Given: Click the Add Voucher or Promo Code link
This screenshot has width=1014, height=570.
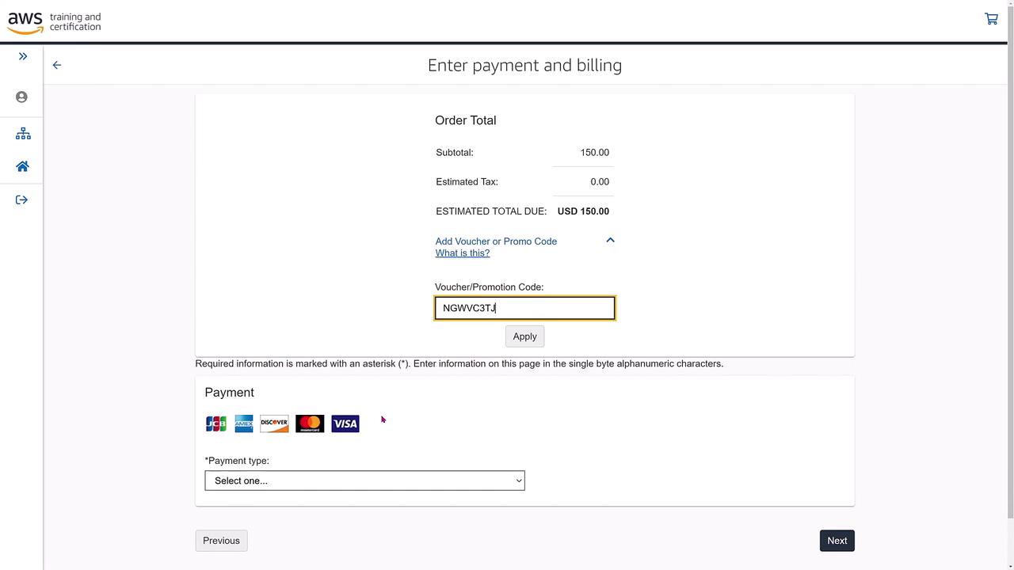Looking at the screenshot, I should pyautogui.click(x=496, y=241).
